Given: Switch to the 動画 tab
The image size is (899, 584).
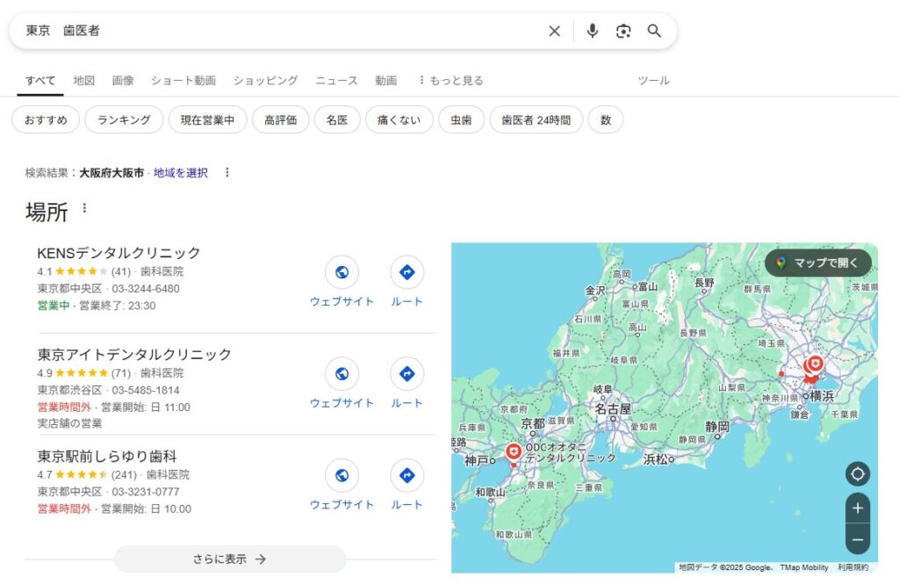Looking at the screenshot, I should click(x=386, y=80).
